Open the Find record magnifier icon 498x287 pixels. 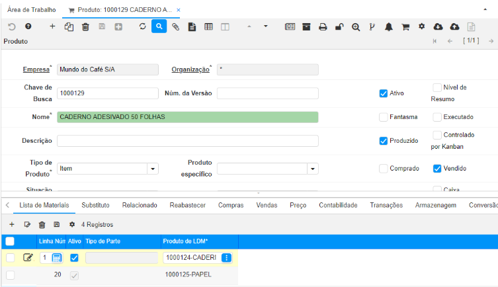[x=159, y=26]
